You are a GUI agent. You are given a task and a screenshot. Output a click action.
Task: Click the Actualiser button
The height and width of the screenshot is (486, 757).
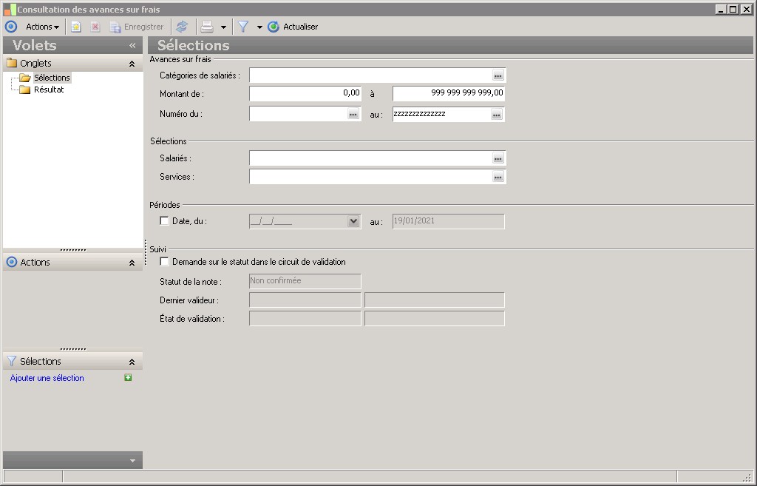[293, 27]
